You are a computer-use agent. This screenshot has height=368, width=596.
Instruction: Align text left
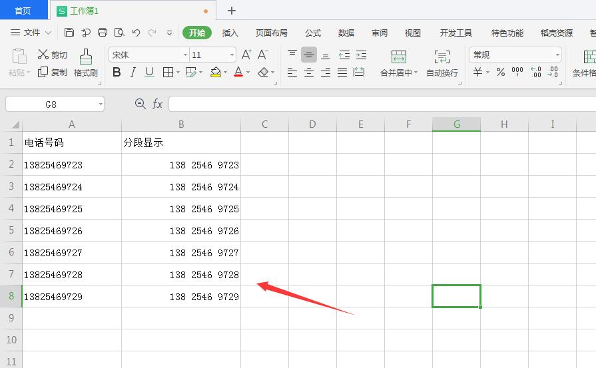pyautogui.click(x=292, y=72)
